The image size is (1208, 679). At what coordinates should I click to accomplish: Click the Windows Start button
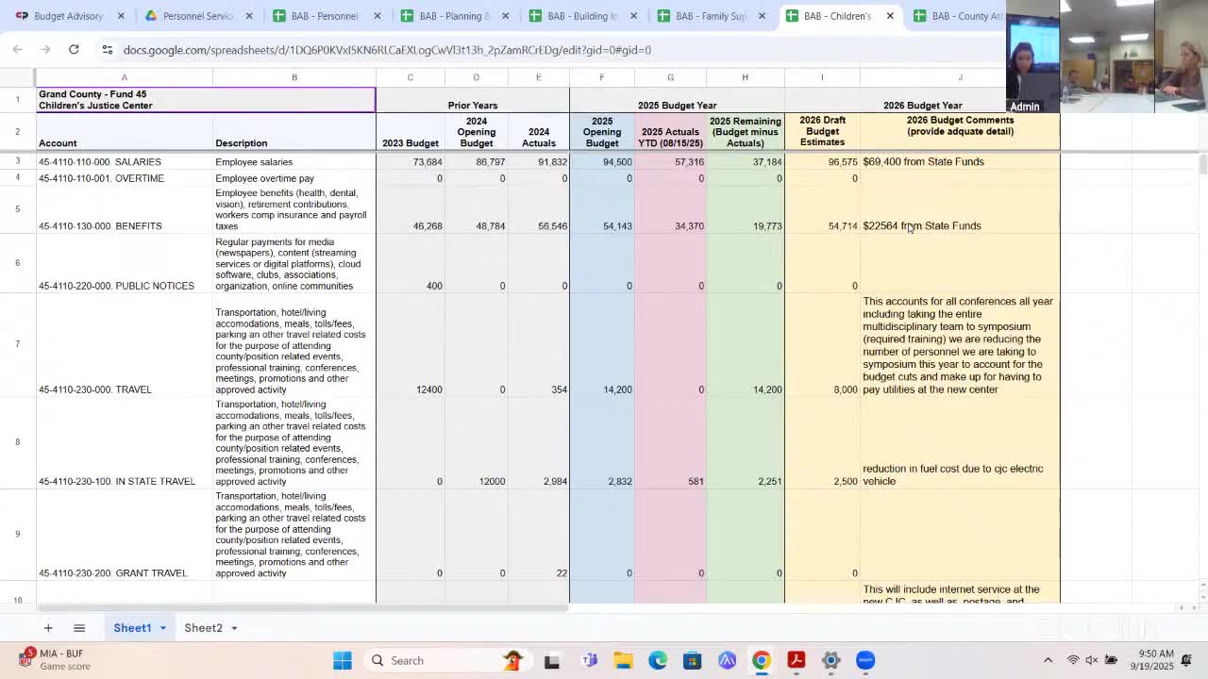[x=342, y=660]
